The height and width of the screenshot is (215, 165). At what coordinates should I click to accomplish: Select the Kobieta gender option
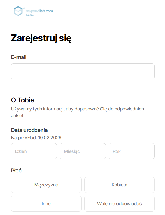point(119,185)
